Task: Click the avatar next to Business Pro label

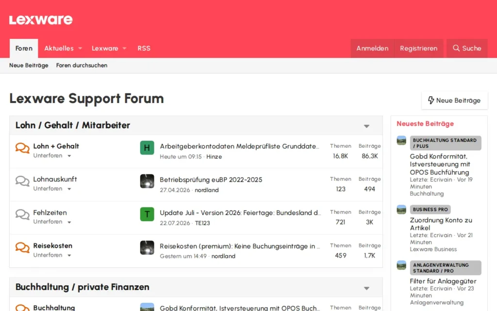Action: coord(401,209)
